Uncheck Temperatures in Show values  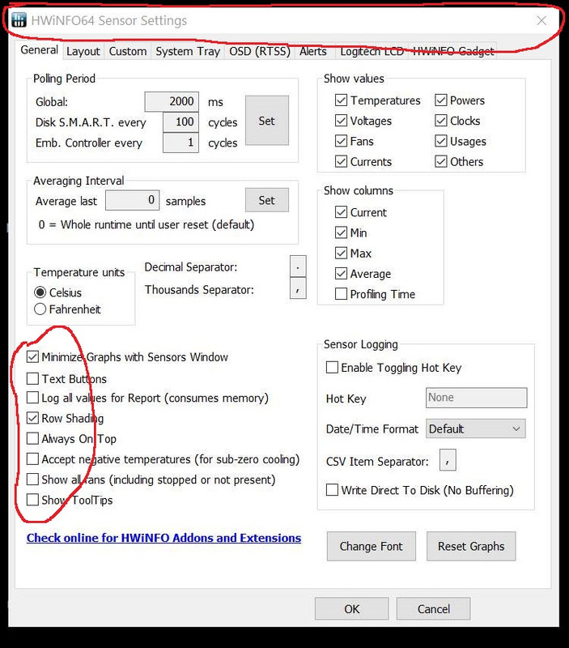coord(341,100)
